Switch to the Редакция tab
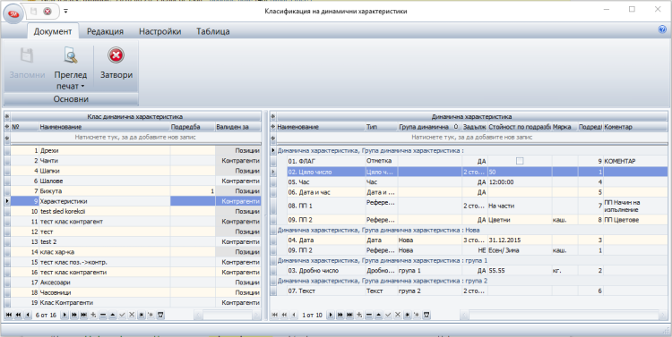672x337 pixels. point(105,31)
